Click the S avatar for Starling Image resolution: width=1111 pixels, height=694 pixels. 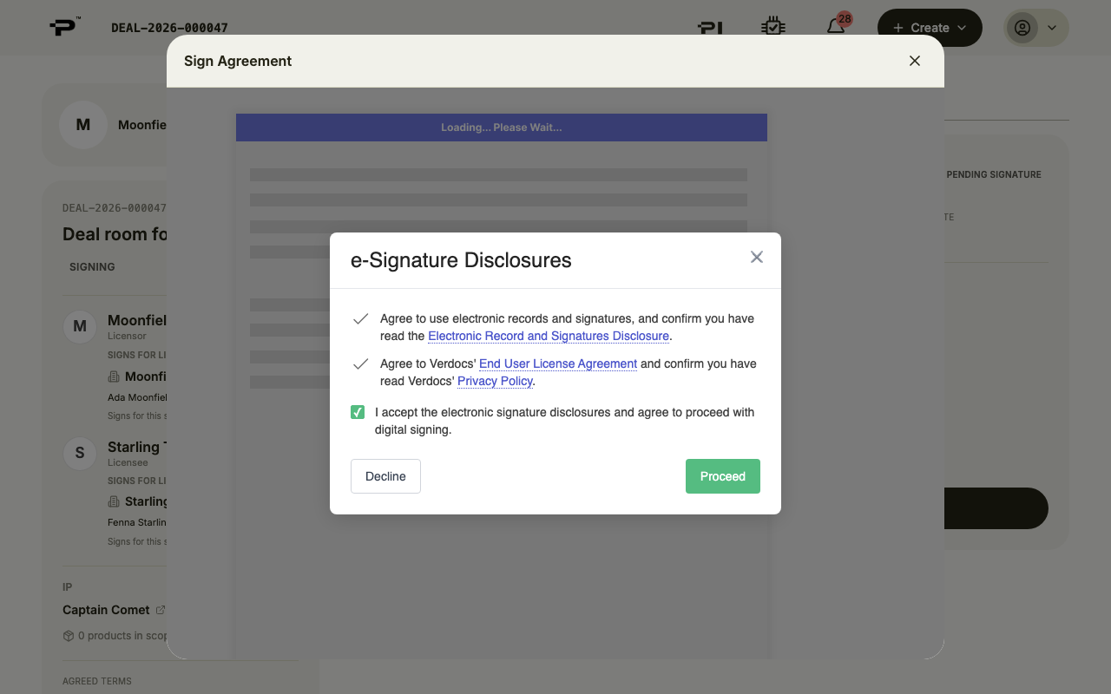click(80, 453)
